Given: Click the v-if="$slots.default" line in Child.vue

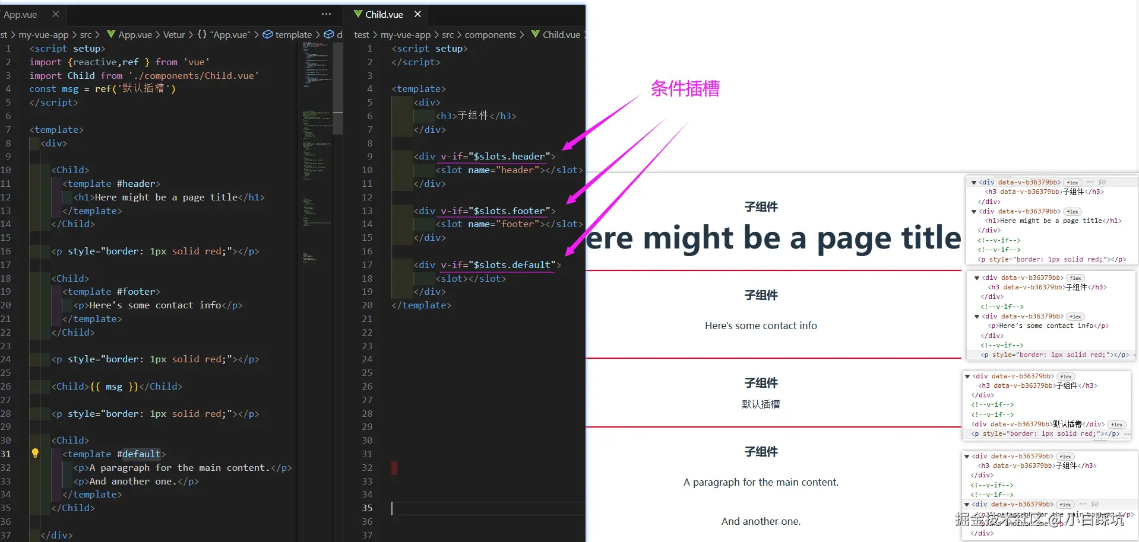Looking at the screenshot, I should click(x=487, y=265).
